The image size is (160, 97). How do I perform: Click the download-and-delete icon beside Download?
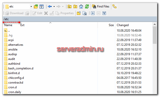pos(27,13)
